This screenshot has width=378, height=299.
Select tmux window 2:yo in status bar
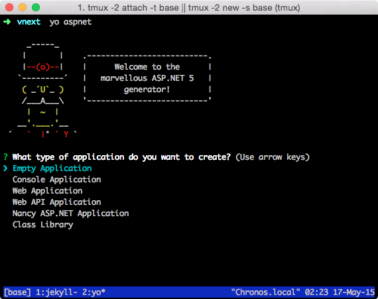(x=94, y=292)
